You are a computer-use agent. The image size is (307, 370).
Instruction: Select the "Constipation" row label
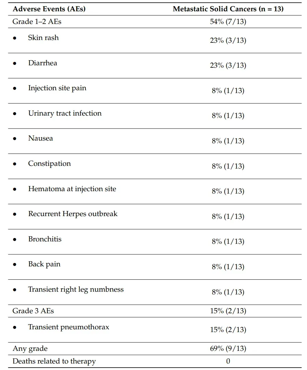(x=50, y=164)
